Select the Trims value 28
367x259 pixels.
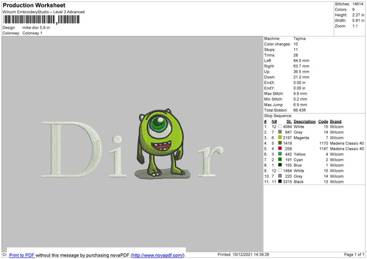click(295, 55)
